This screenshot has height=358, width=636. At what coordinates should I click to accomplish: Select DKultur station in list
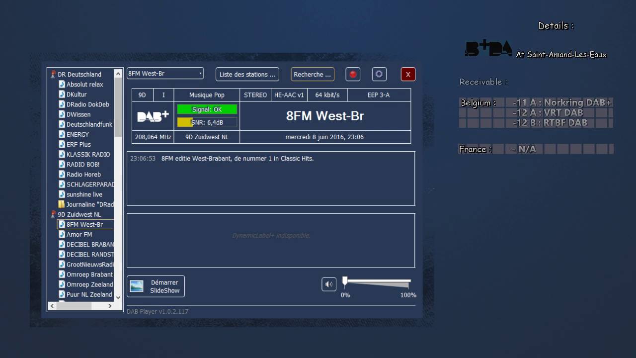[77, 94]
